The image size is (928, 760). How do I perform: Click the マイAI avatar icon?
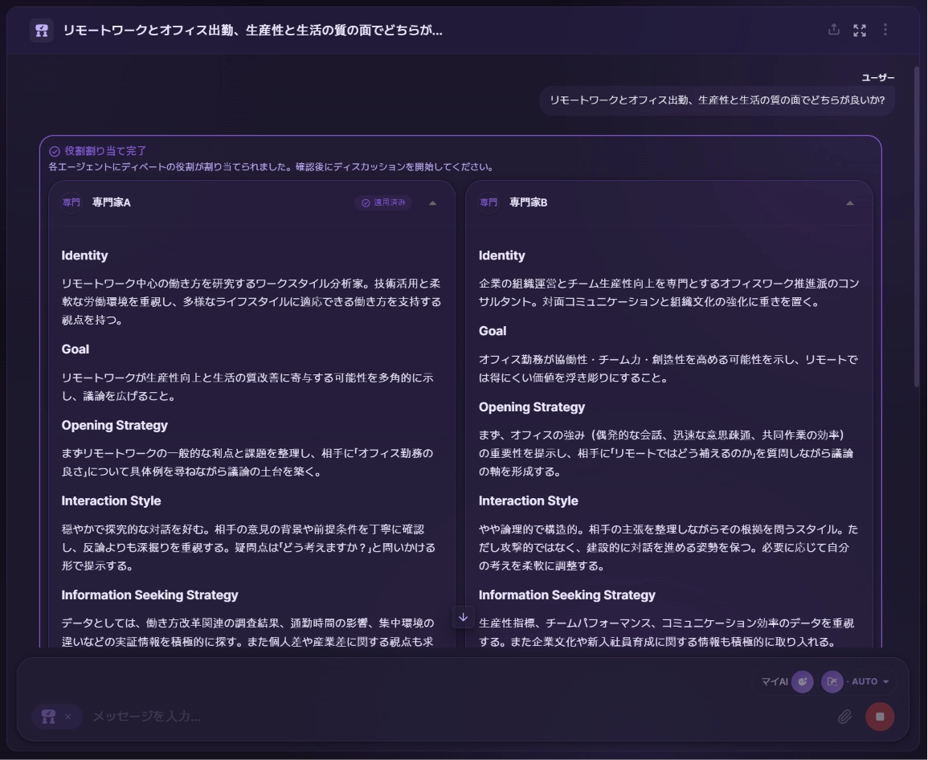[x=803, y=682]
